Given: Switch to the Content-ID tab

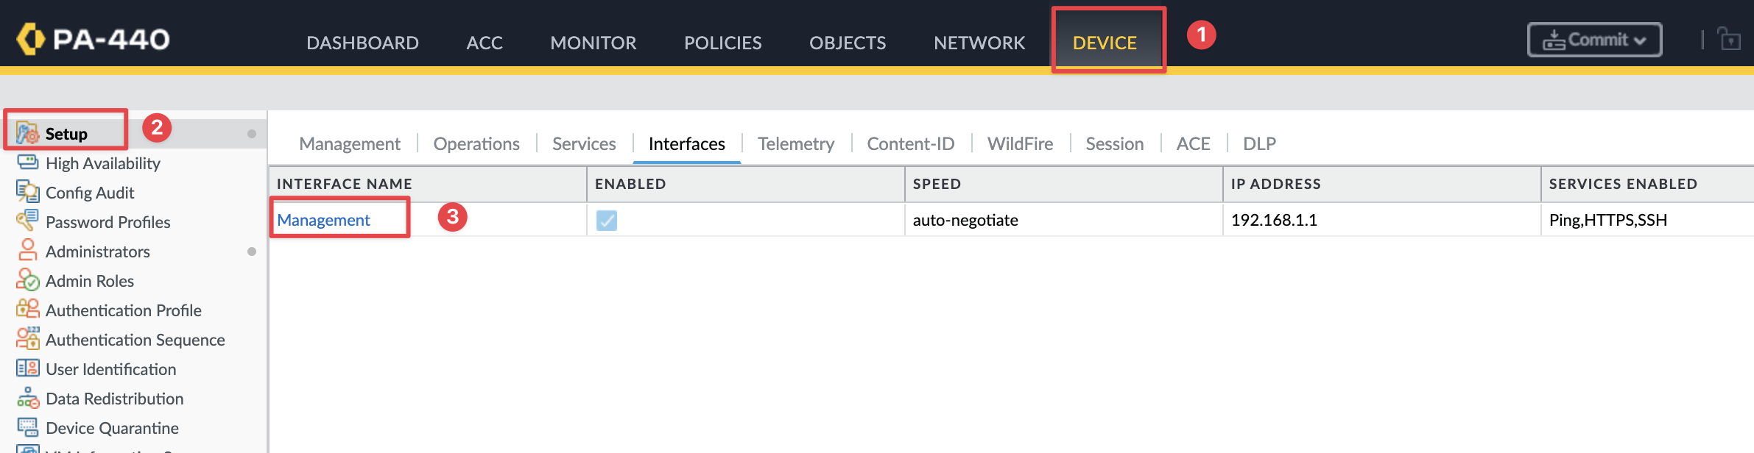Looking at the screenshot, I should pos(911,143).
